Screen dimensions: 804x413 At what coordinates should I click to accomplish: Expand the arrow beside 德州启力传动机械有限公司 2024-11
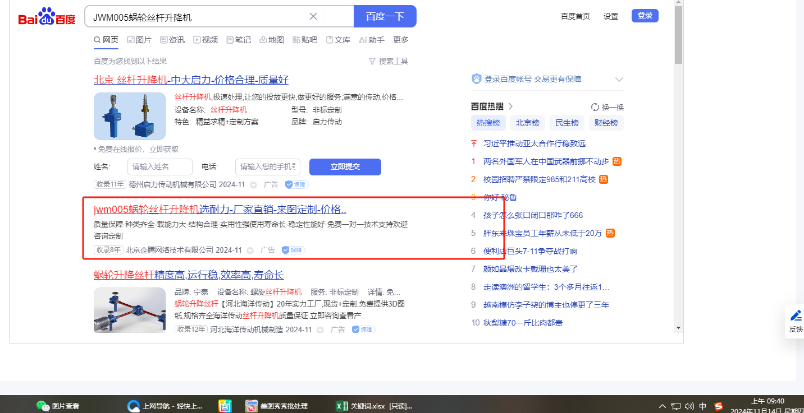(x=253, y=184)
